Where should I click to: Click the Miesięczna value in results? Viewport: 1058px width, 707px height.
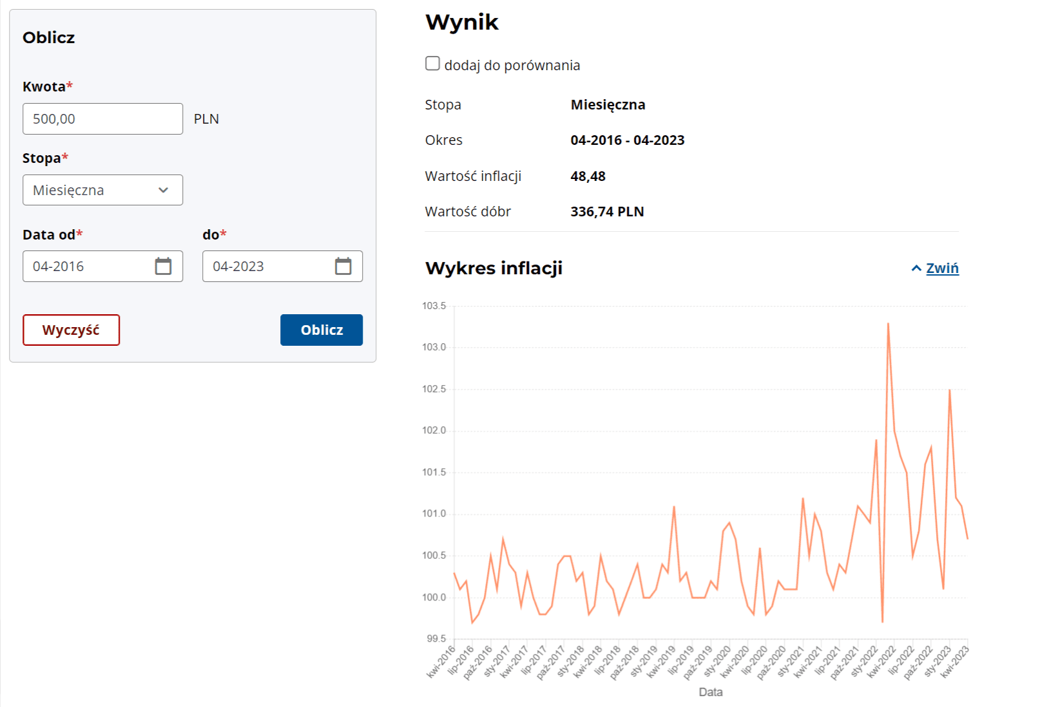[x=608, y=104]
